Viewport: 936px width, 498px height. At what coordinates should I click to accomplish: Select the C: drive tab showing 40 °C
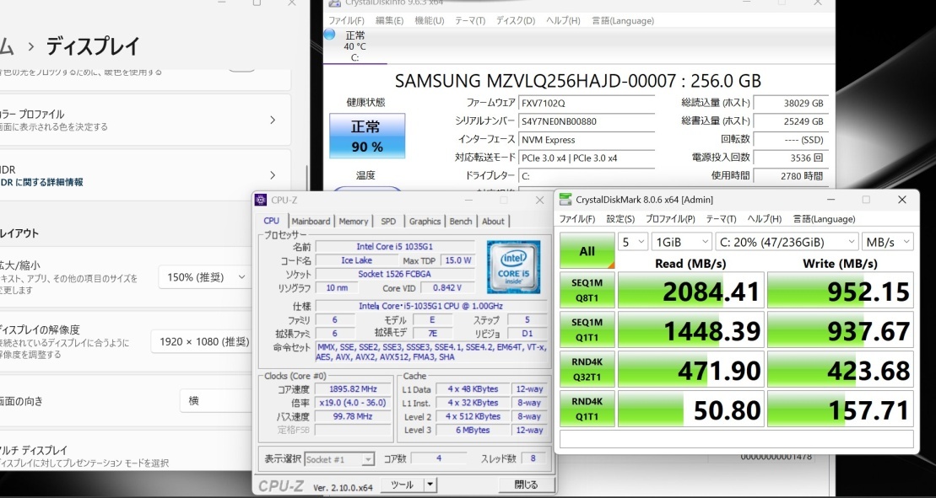point(354,46)
